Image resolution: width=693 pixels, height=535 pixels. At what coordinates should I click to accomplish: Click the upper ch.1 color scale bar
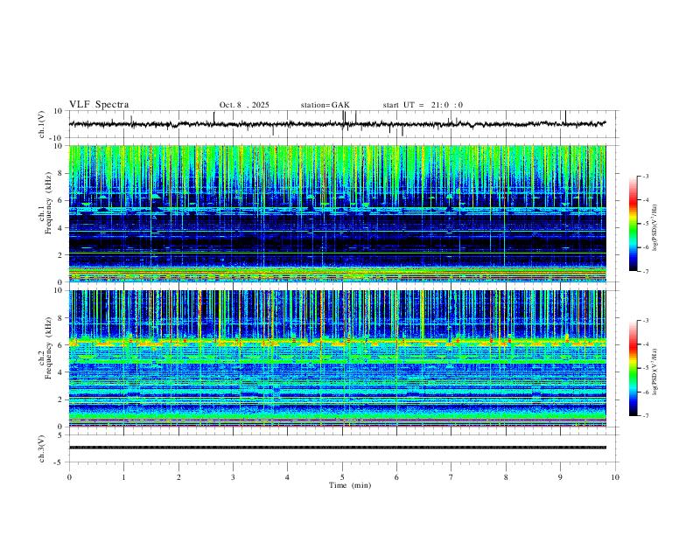coord(633,224)
